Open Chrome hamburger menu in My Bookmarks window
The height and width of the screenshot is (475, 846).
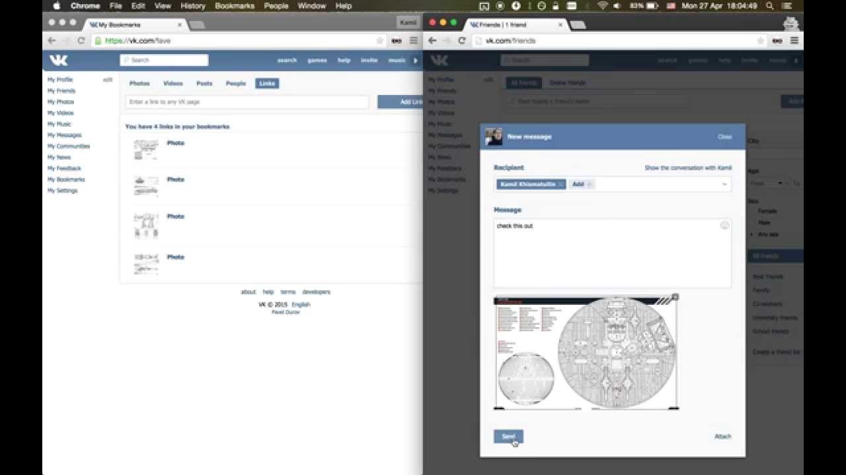pos(414,40)
